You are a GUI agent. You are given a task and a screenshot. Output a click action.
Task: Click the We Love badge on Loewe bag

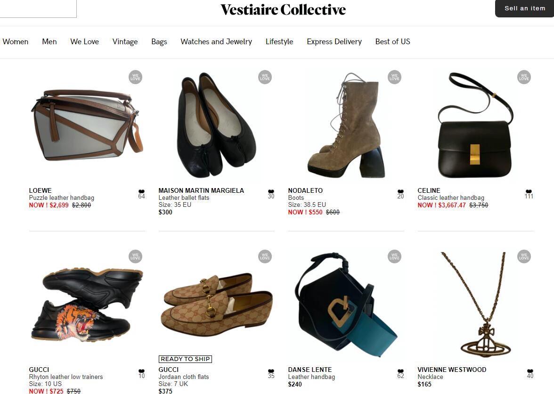(135, 77)
